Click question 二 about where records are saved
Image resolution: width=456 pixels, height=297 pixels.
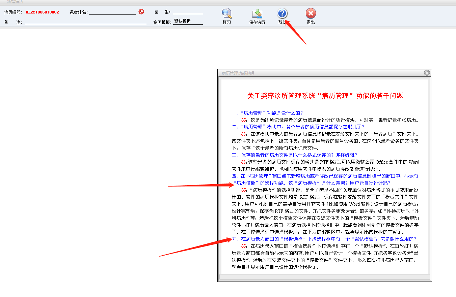[298, 127]
